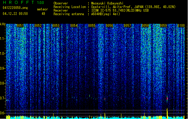Click version number 1.0.0
This screenshot has width=188, height=119.
coord(41,3)
